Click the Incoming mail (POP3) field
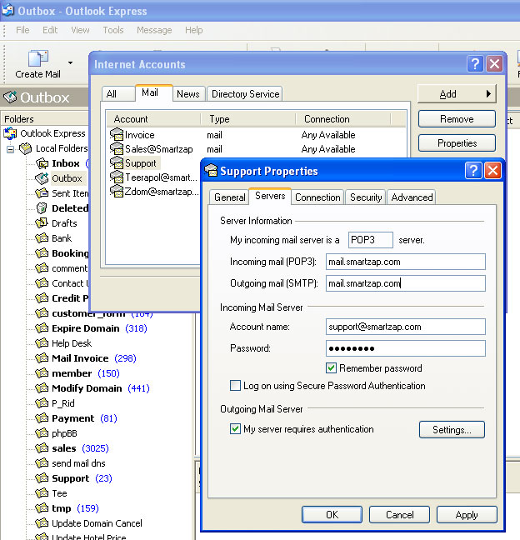This screenshot has width=520, height=540. (x=406, y=262)
